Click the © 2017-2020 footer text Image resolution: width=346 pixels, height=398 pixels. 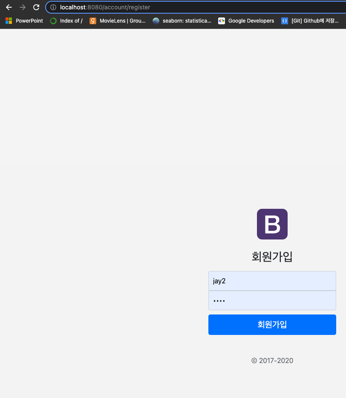272,361
